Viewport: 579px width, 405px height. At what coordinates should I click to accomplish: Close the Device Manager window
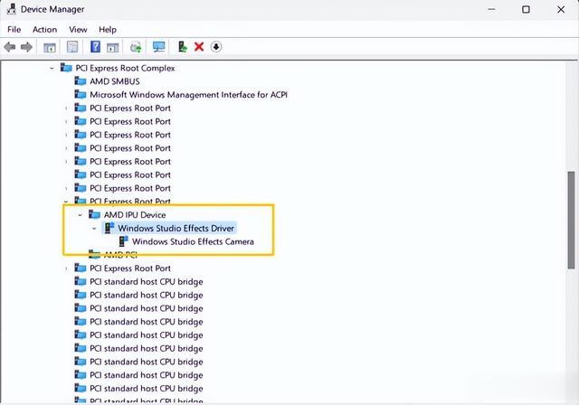561,9
